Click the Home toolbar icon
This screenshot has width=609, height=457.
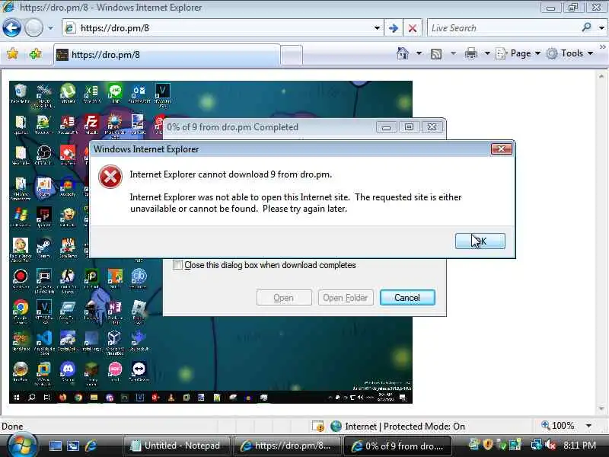click(403, 53)
